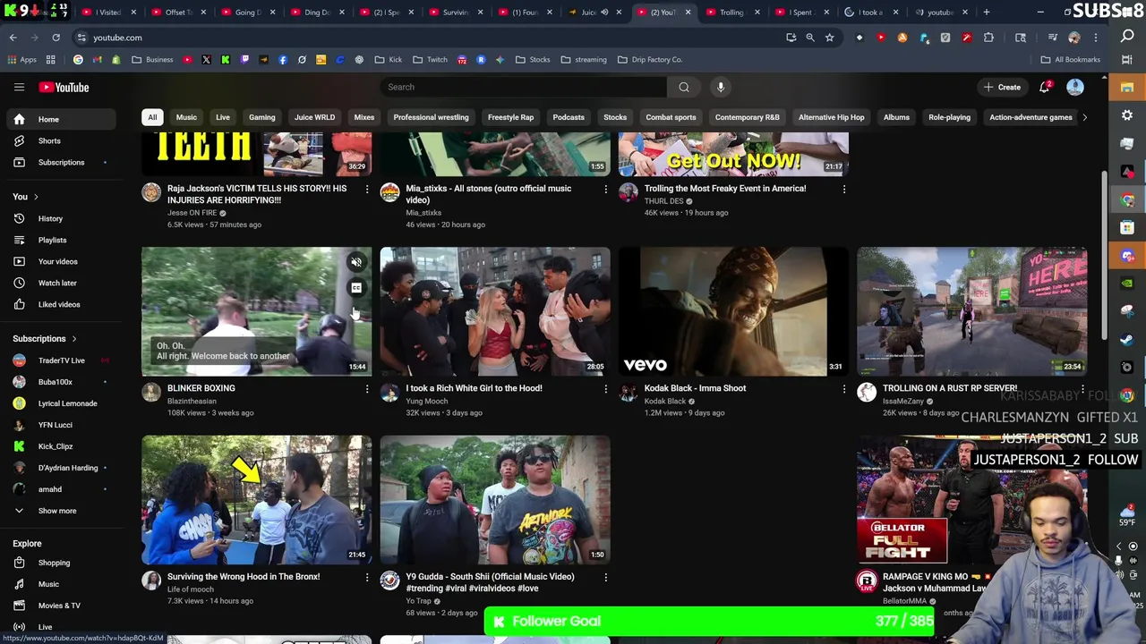Start voice search with microphone icon
The width and height of the screenshot is (1146, 644).
point(721,87)
